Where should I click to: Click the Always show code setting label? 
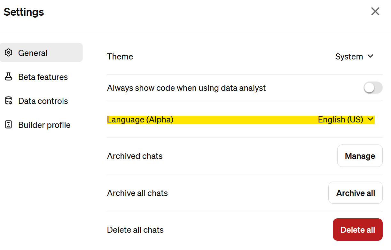[x=186, y=88]
